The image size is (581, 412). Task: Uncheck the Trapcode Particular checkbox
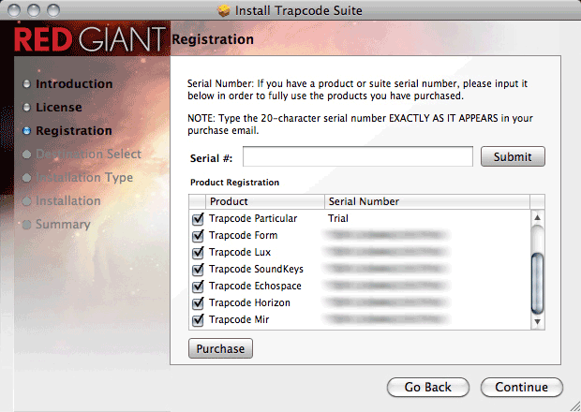[198, 219]
